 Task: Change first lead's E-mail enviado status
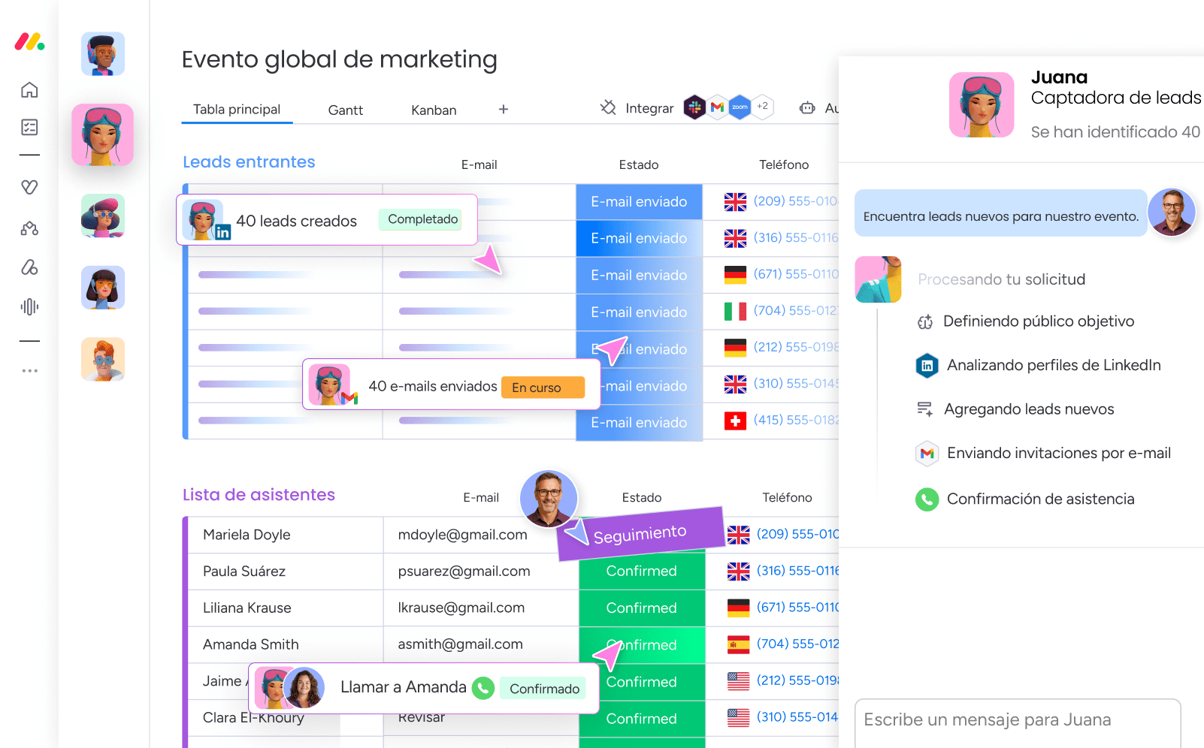point(639,202)
